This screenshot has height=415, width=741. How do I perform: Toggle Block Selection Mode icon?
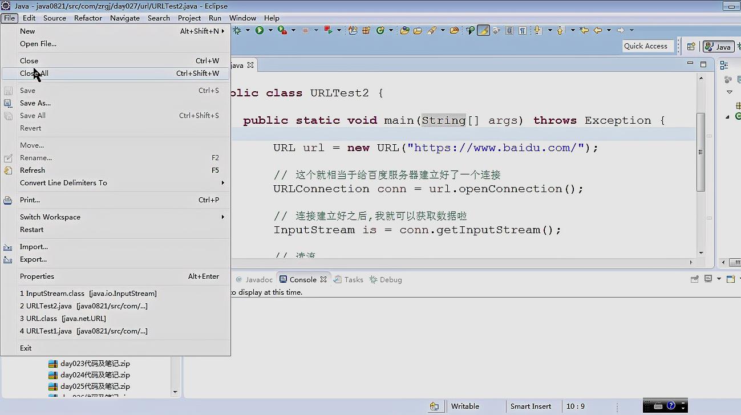509,30
